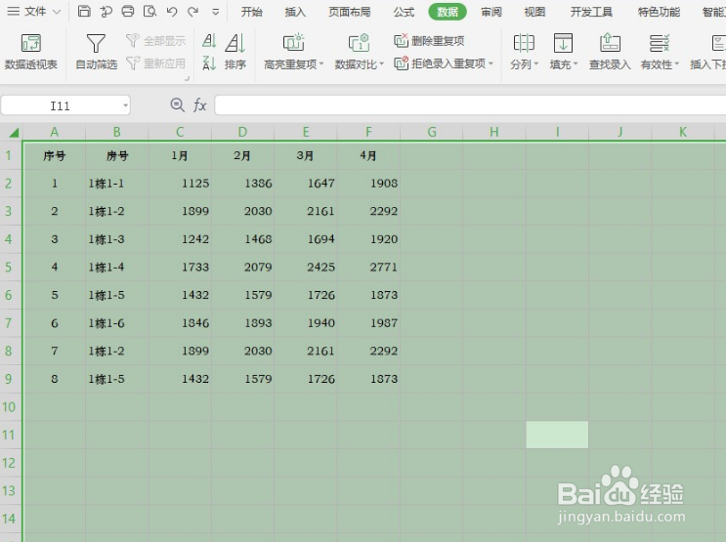Click the sort ascending icon
Image resolution: width=726 pixels, height=542 pixels.
pyautogui.click(x=209, y=41)
